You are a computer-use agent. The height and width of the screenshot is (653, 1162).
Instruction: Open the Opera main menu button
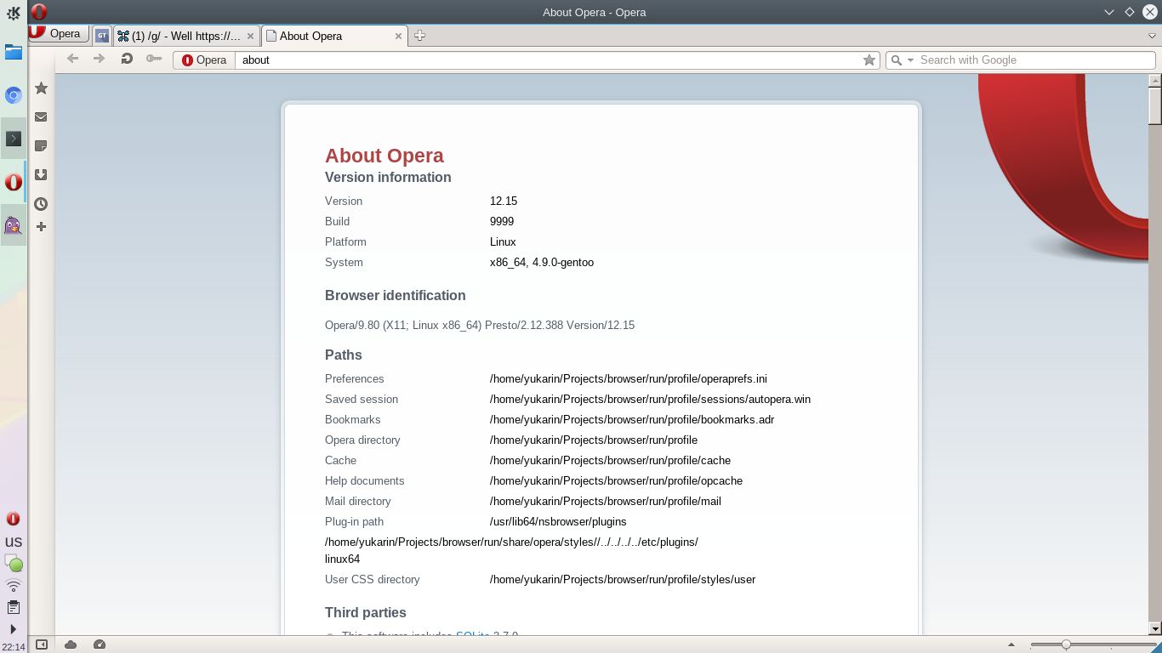coord(59,34)
